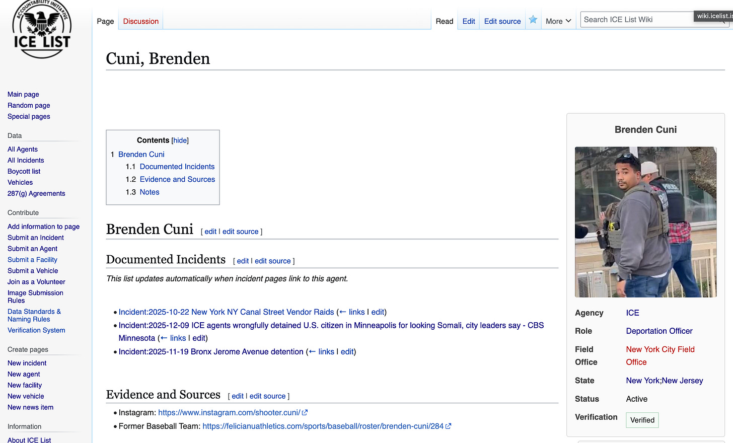This screenshot has width=733, height=443.
Task: Go to a Random page
Action: click(x=29, y=105)
